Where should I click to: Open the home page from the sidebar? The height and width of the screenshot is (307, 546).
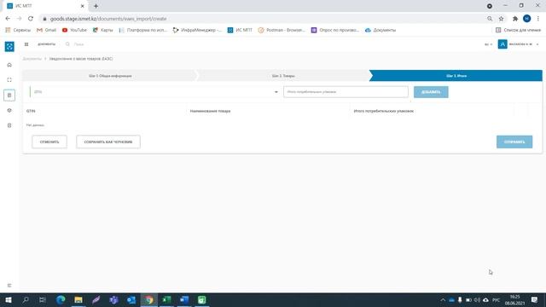tap(9, 65)
